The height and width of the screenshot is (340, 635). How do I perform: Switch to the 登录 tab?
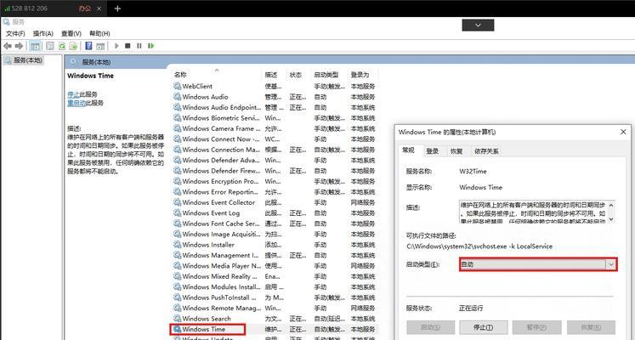tap(433, 151)
